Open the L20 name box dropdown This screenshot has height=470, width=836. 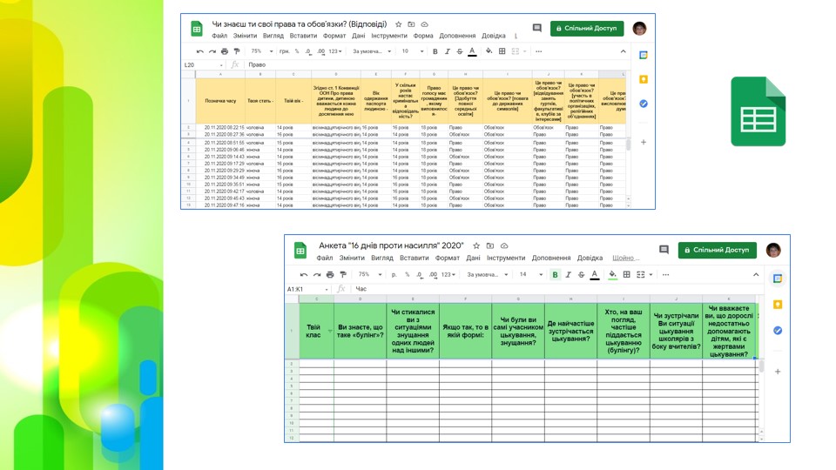pos(221,65)
